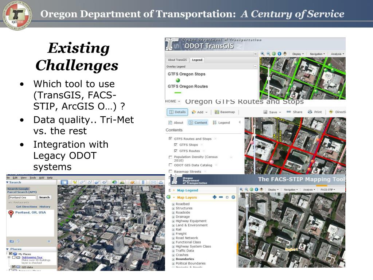Collapse the Search panel in Google Earth
Screen dimensions: 373x280
(7, 182)
